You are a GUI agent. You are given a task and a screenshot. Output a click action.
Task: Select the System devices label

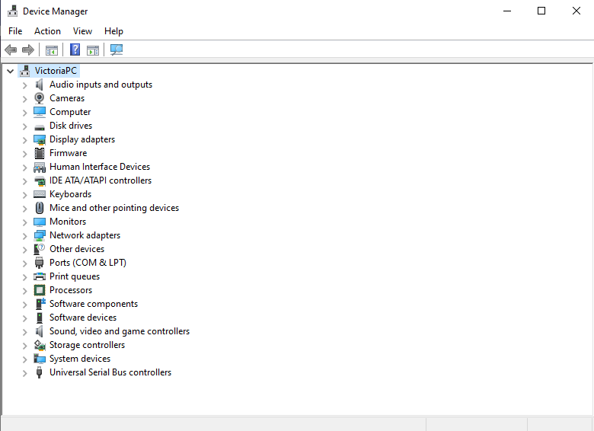click(x=80, y=359)
